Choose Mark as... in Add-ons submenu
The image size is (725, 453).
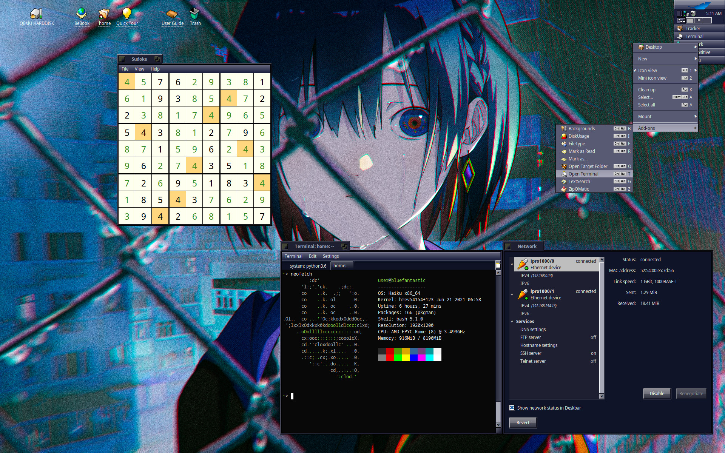594,159
